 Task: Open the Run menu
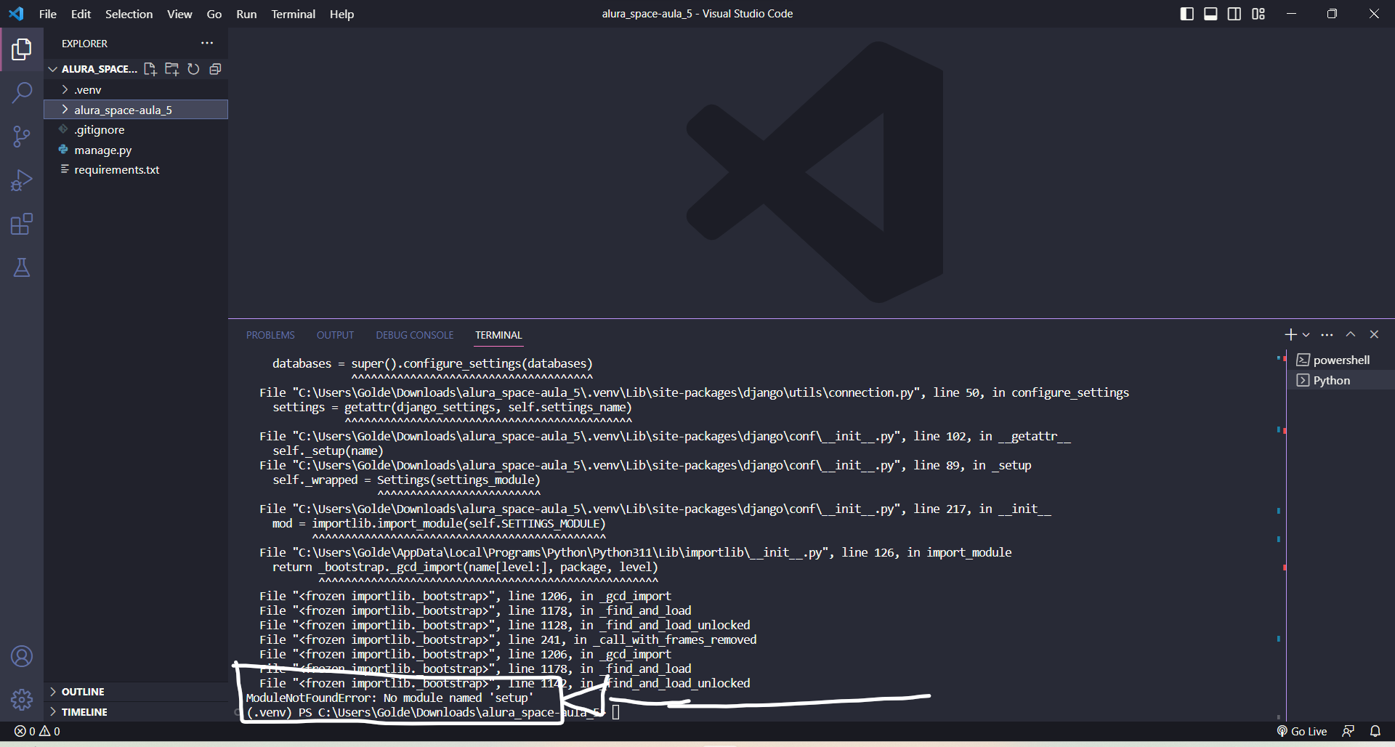pos(246,14)
